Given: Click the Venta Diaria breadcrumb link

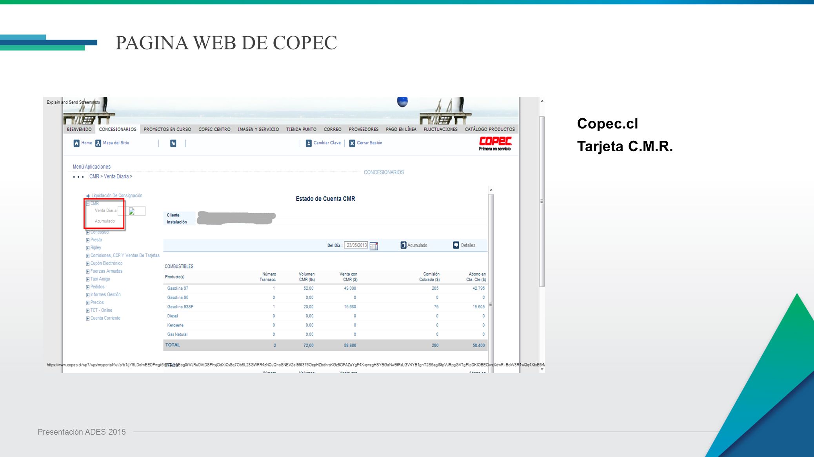Looking at the screenshot, I should [x=116, y=176].
